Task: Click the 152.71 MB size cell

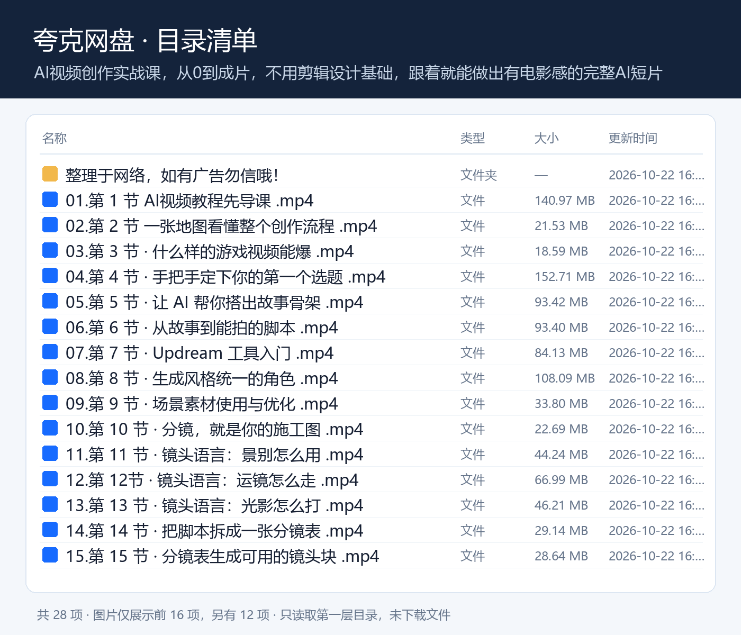Action: (565, 277)
